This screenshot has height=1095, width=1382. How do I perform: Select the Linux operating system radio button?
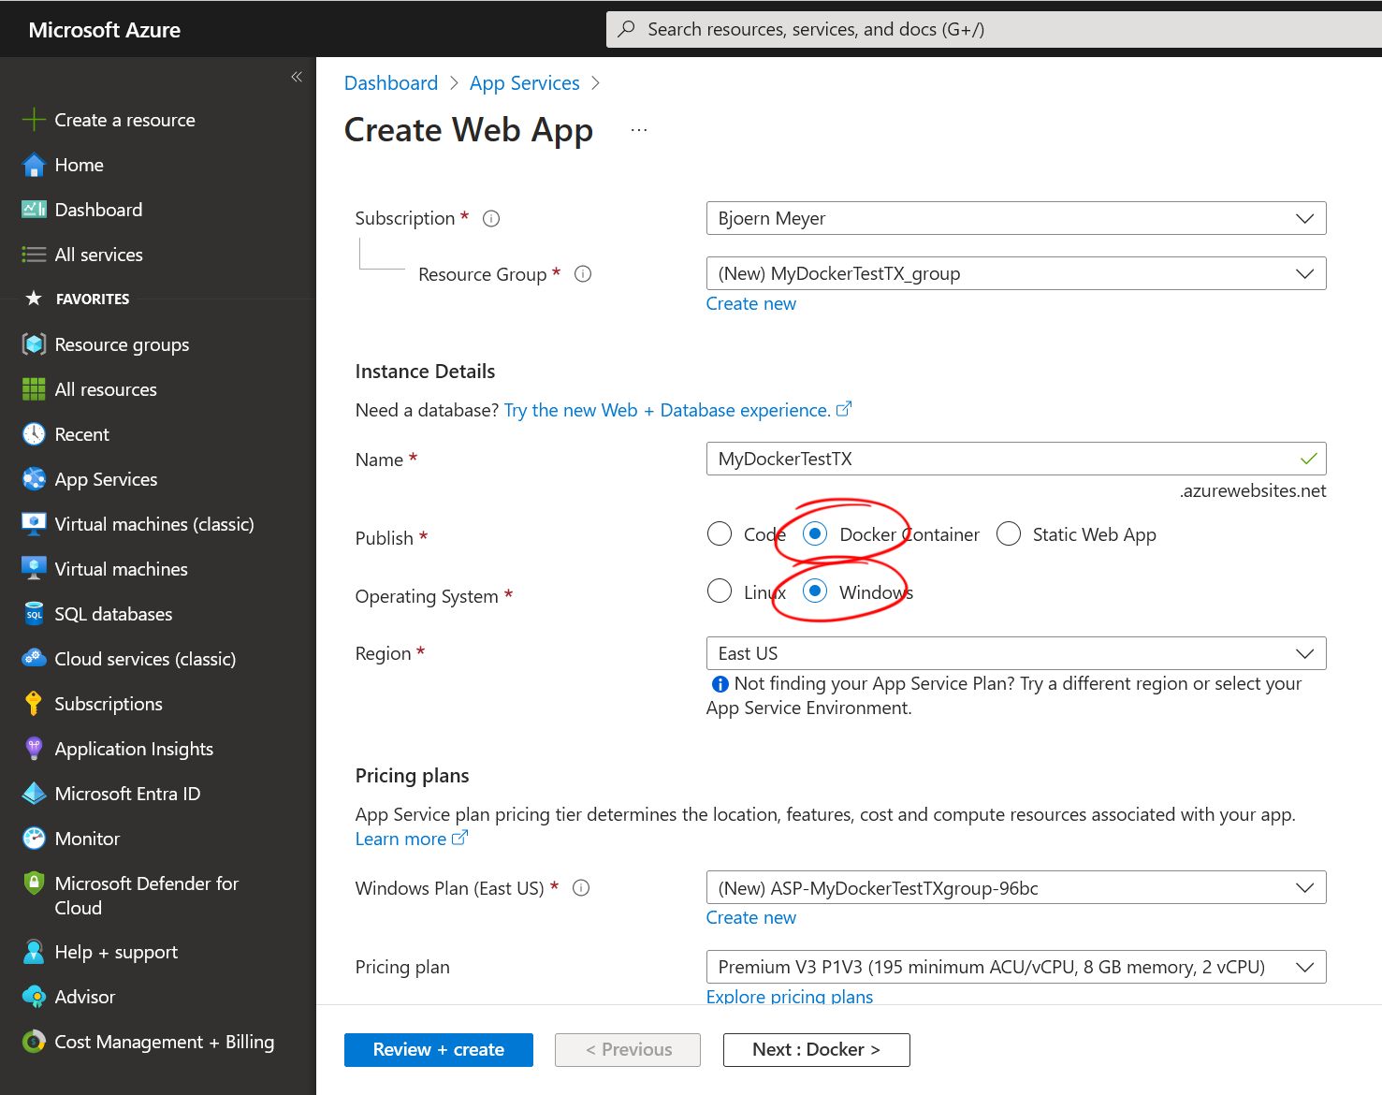click(720, 591)
